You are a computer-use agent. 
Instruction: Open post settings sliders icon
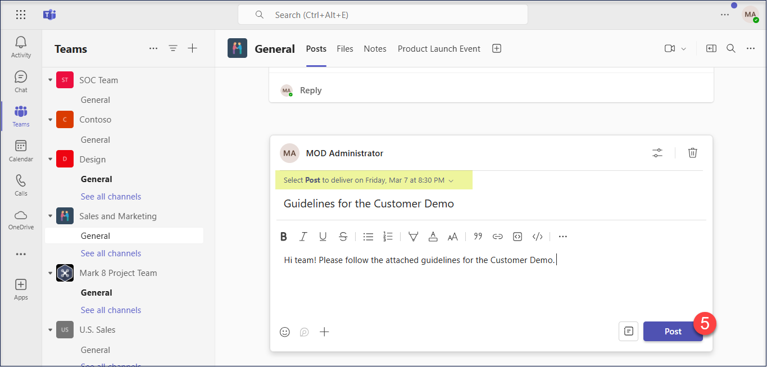pos(657,153)
